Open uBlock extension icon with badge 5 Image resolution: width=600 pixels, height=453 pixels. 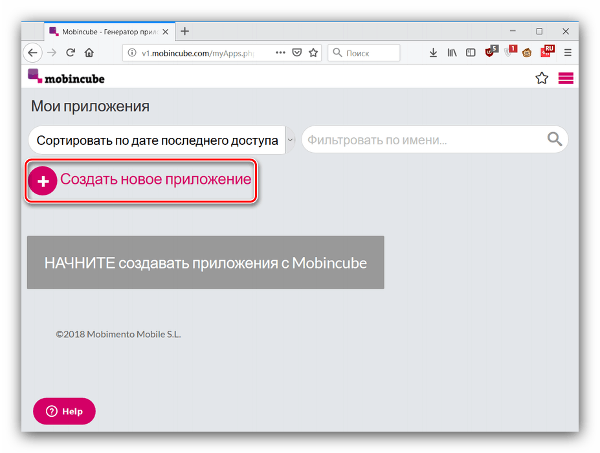coord(491,51)
